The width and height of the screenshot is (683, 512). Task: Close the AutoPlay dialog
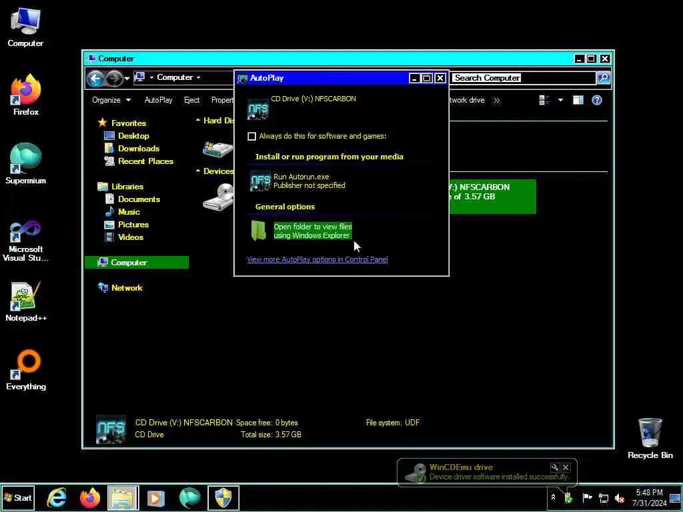[x=440, y=78]
